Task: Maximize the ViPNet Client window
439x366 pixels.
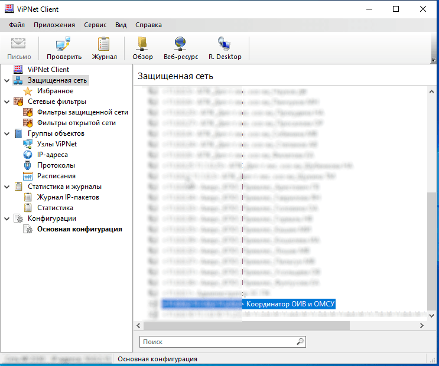Action: click(396, 9)
